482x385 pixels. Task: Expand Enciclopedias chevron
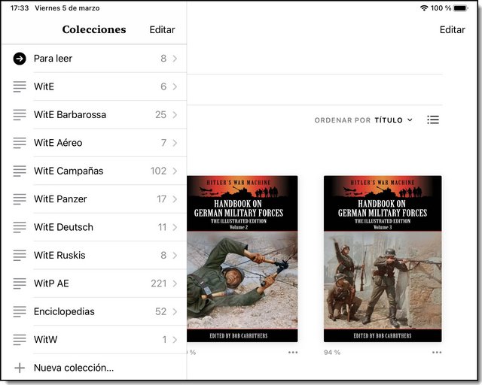click(175, 311)
